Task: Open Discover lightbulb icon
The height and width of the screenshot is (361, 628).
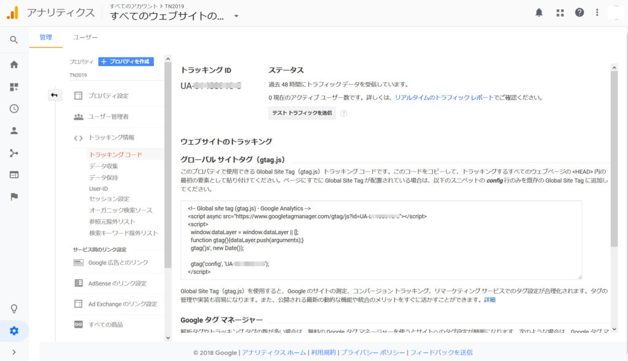Action: tap(14, 308)
